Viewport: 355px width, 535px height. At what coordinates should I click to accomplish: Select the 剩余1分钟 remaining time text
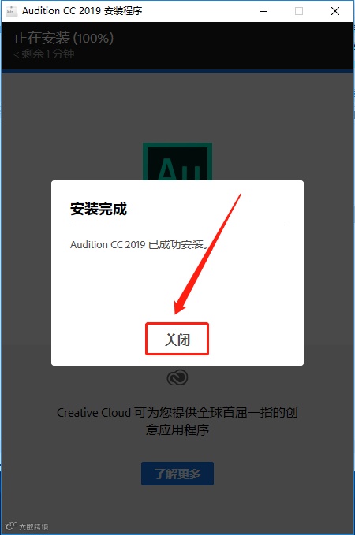coord(43,54)
